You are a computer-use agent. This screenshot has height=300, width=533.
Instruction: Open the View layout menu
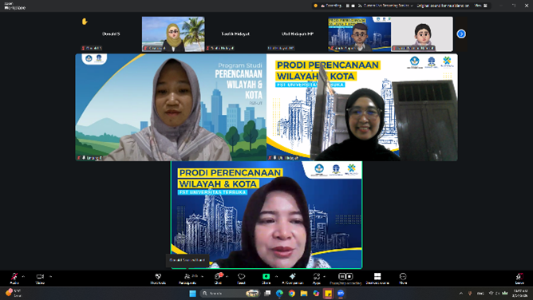click(x=480, y=6)
